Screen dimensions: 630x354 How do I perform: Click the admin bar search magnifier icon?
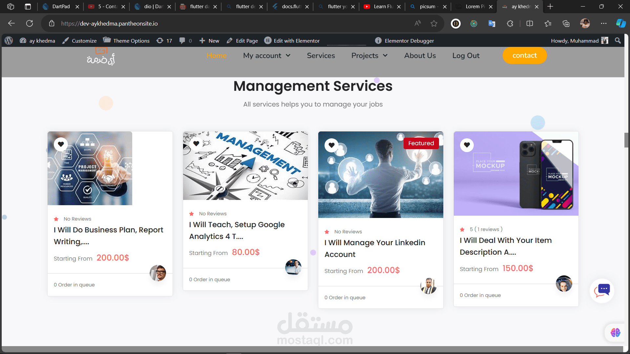point(618,41)
